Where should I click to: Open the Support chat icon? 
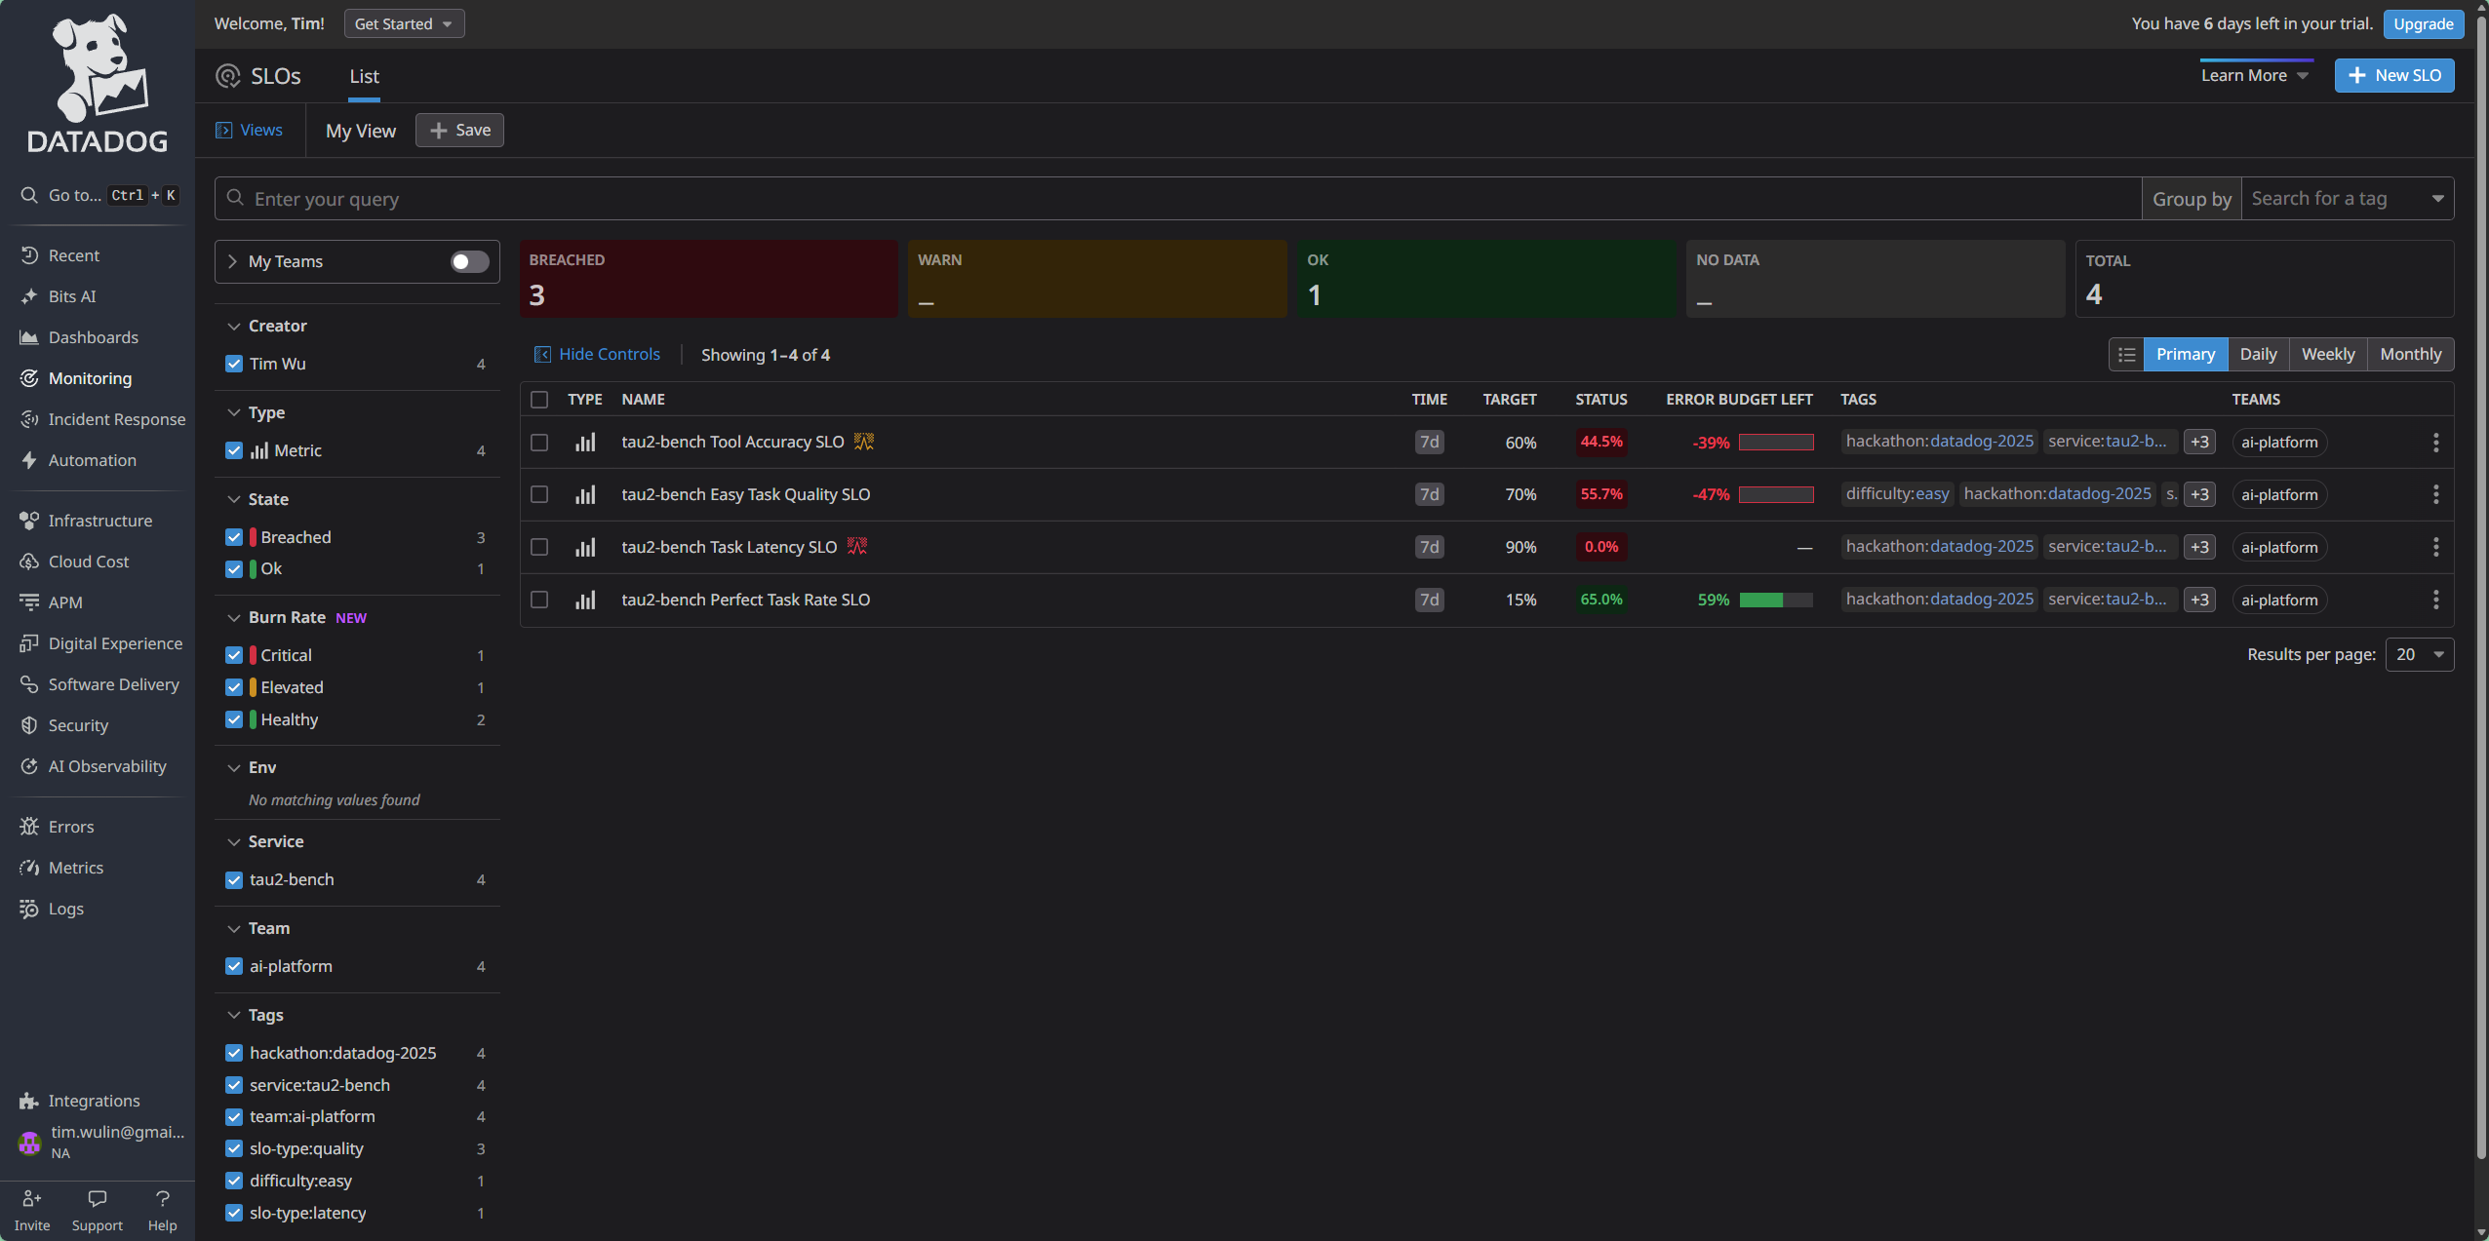tap(97, 1199)
